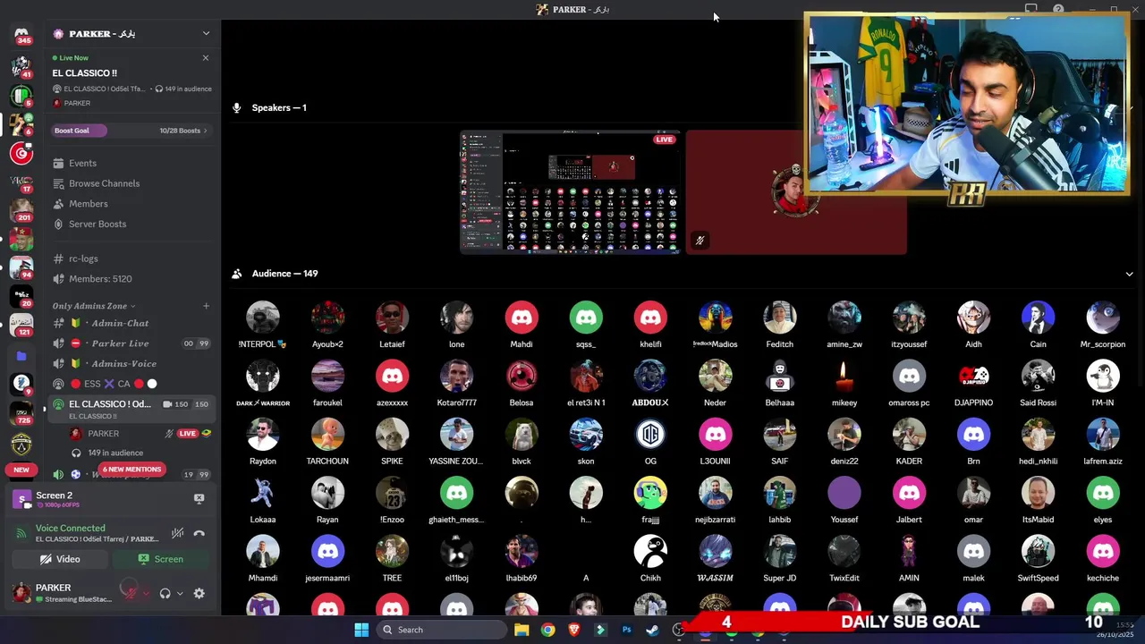The image size is (1145, 644).
Task: Jump to NEW unread servers pill
Action: tap(21, 470)
